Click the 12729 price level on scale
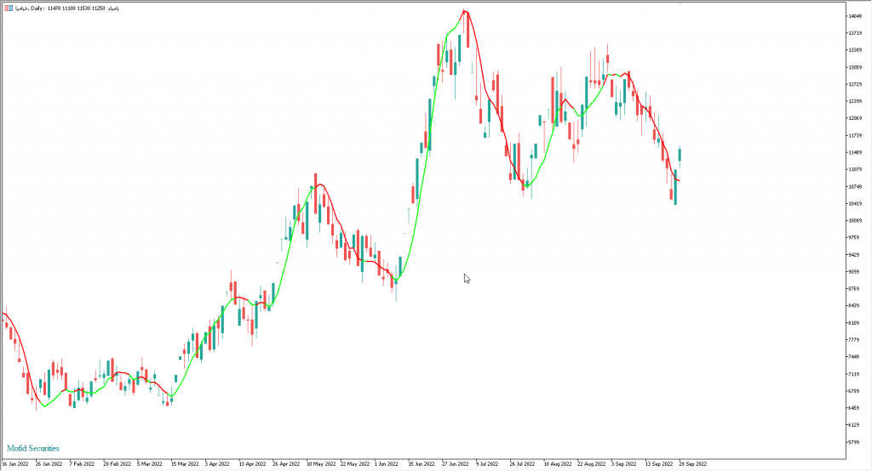Screen dimensions: 872x471 click(x=855, y=84)
